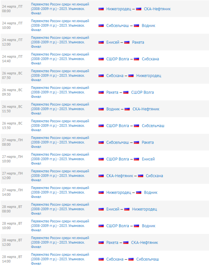209x267 pixels.
Task: Select СКА-Нефтяник in the Ракета–СКА-Нефтяник match
Action: [144, 243]
